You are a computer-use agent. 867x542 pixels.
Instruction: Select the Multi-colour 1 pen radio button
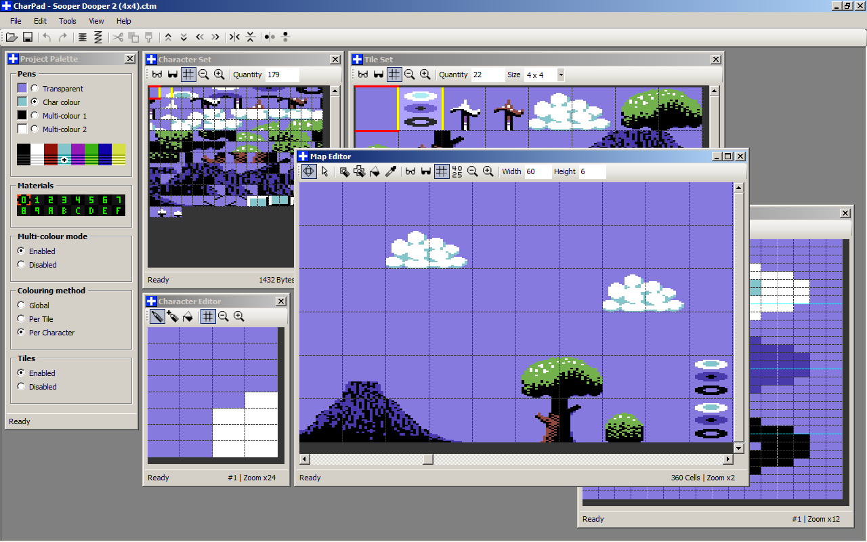pyautogui.click(x=35, y=115)
